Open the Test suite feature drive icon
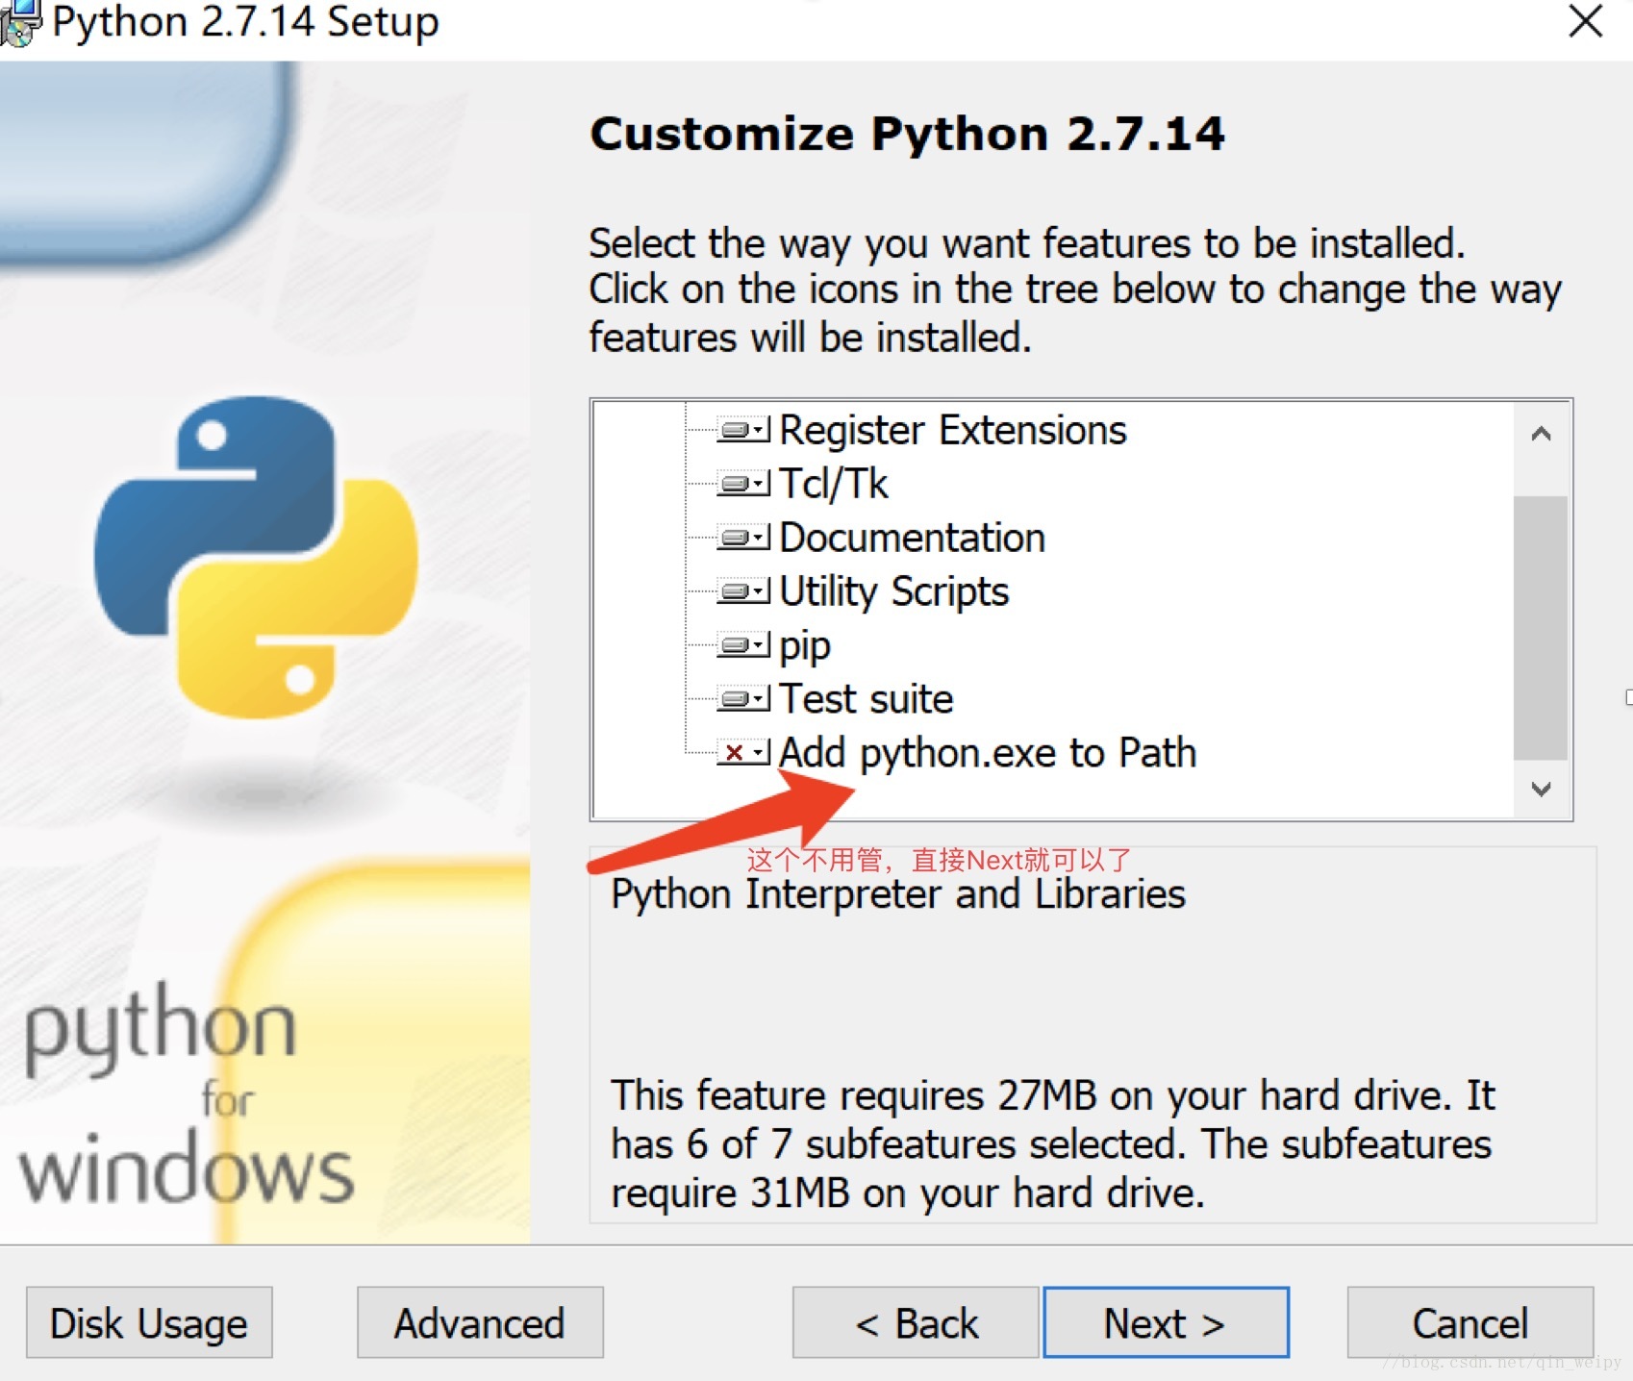The height and width of the screenshot is (1381, 1633). point(743,699)
